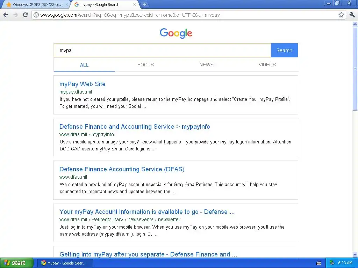
Task: Open Defense Finance and Accounting Service > mypayinfo
Action: [x=135, y=127]
